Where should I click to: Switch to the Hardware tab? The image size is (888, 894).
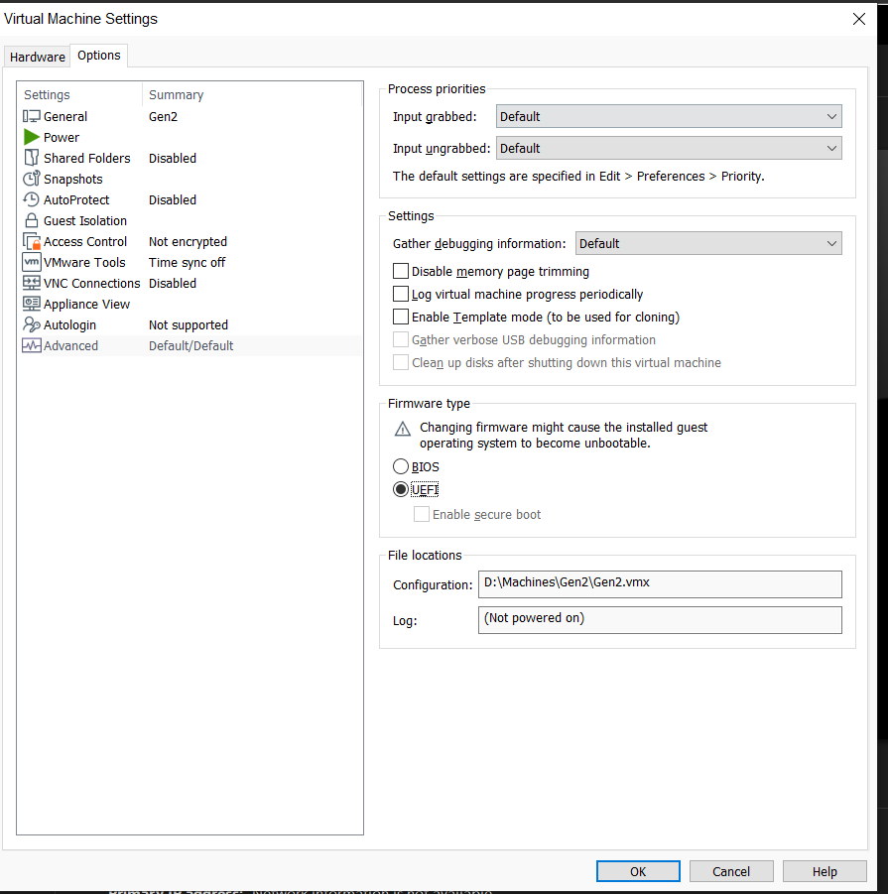click(x=37, y=57)
